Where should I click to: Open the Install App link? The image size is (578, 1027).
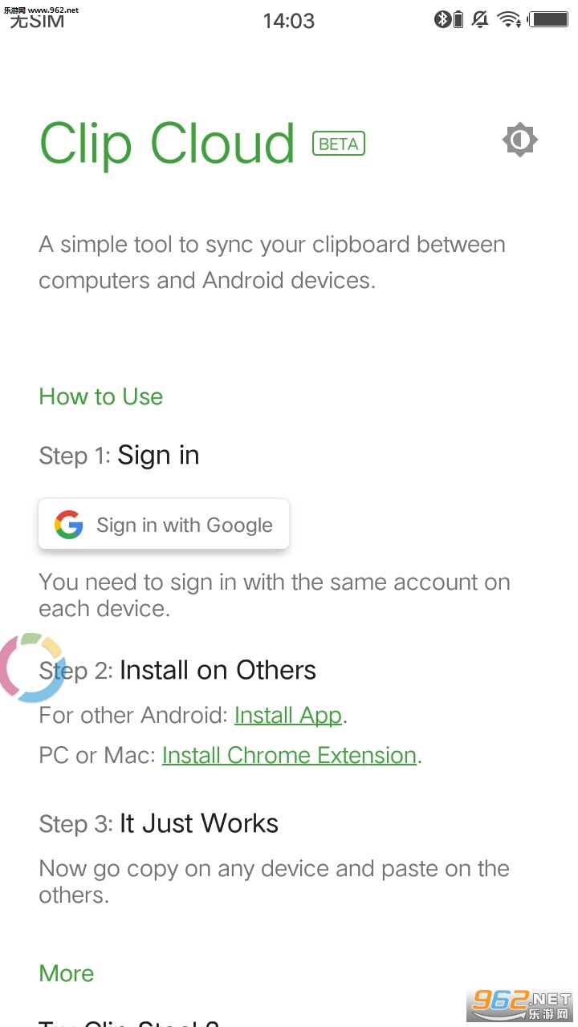[288, 715]
